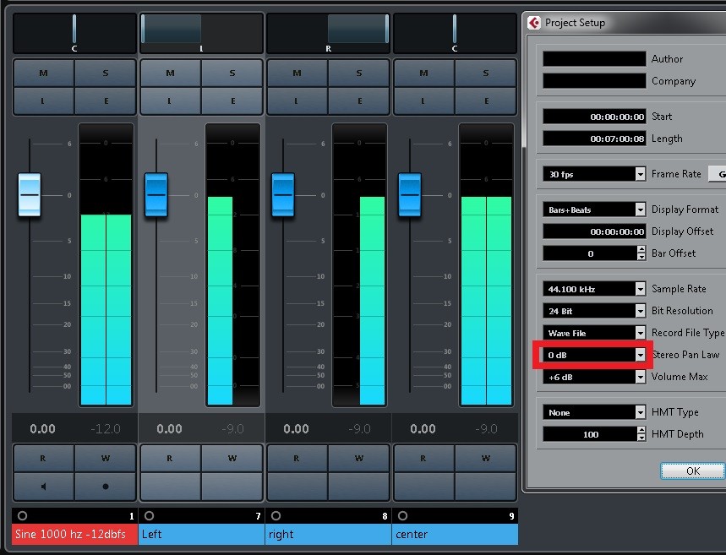Mute the center channel
The image size is (726, 555).
pos(423,73)
